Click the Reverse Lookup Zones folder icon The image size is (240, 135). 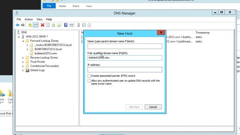coord(27,57)
